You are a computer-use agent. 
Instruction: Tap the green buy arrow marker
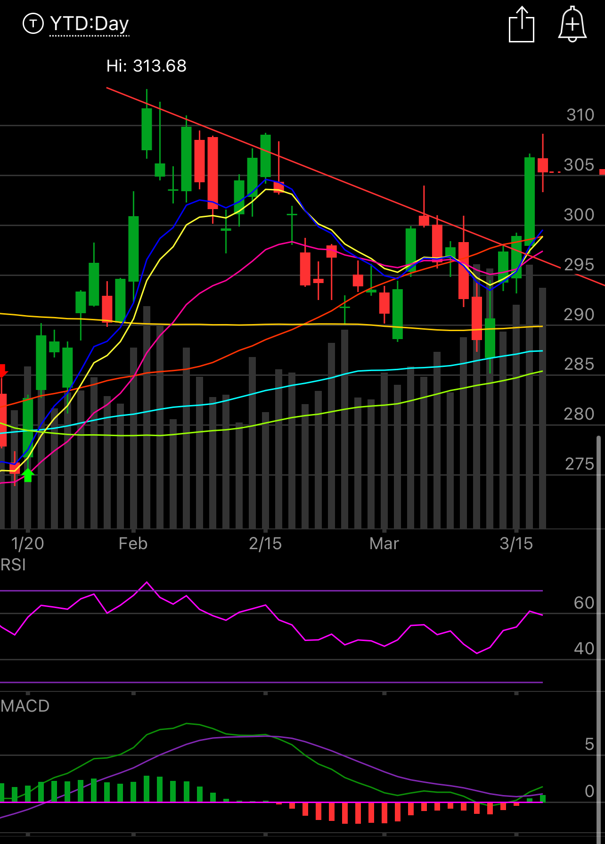pyautogui.click(x=28, y=475)
